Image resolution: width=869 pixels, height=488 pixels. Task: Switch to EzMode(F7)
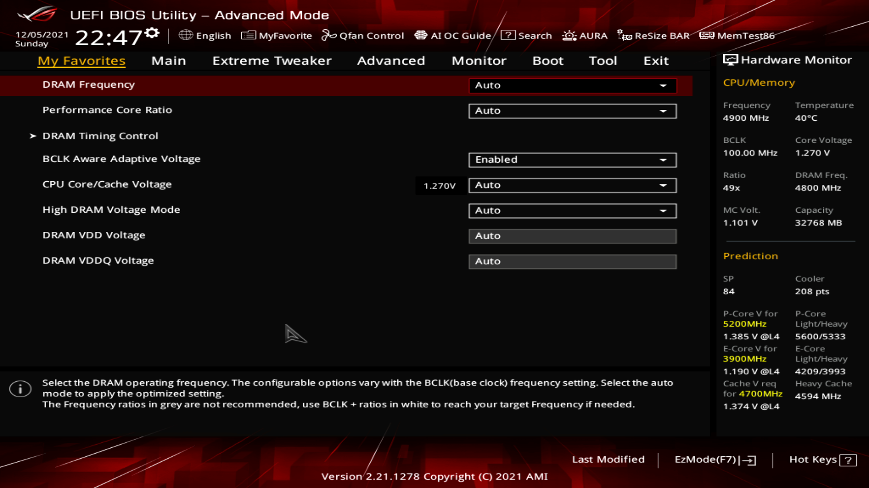click(715, 460)
